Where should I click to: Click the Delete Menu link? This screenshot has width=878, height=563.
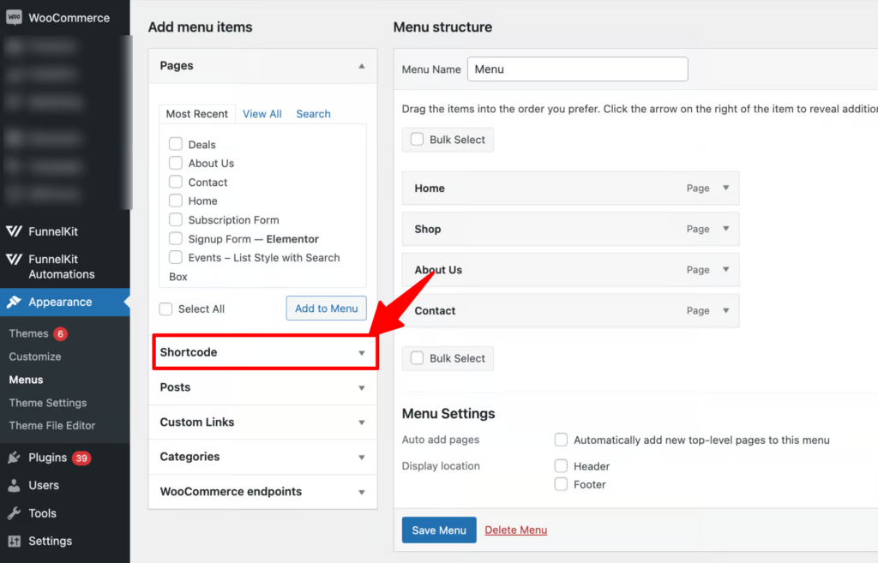(515, 530)
